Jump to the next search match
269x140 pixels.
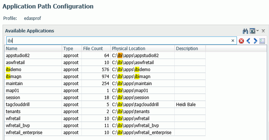click(x=255, y=41)
